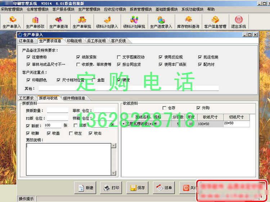Click the 保存 button

click(x=138, y=188)
